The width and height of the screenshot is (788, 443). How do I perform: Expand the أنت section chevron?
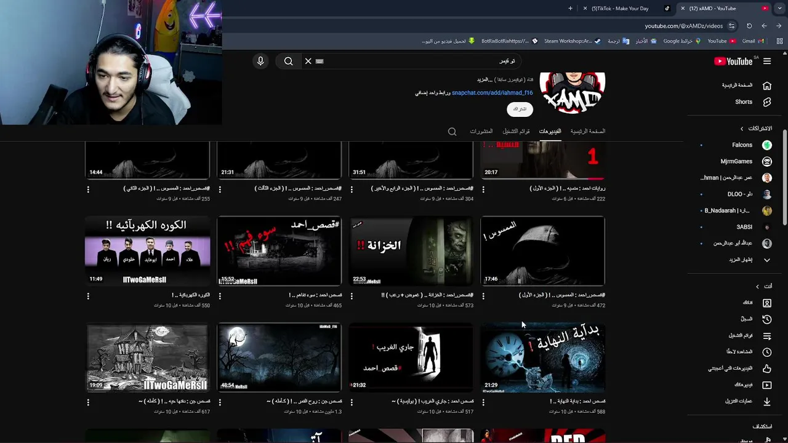tap(757, 286)
